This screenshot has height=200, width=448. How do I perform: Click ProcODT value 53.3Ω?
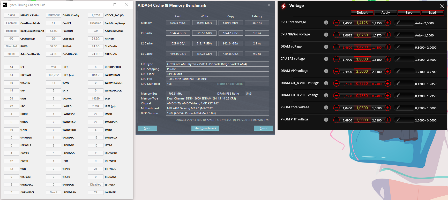point(54,31)
